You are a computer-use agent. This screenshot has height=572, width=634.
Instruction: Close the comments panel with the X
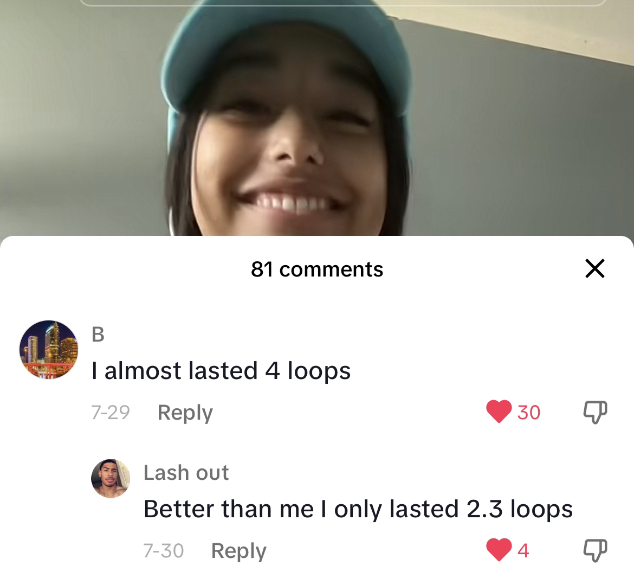click(595, 268)
